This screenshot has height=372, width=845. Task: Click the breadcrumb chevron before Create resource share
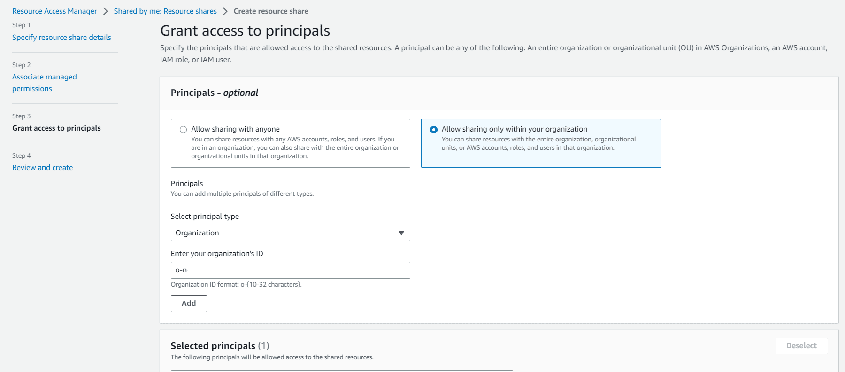tap(225, 11)
